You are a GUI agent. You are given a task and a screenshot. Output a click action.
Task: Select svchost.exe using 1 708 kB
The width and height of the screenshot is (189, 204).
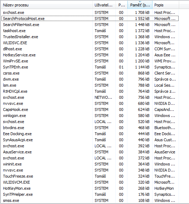click(90, 12)
